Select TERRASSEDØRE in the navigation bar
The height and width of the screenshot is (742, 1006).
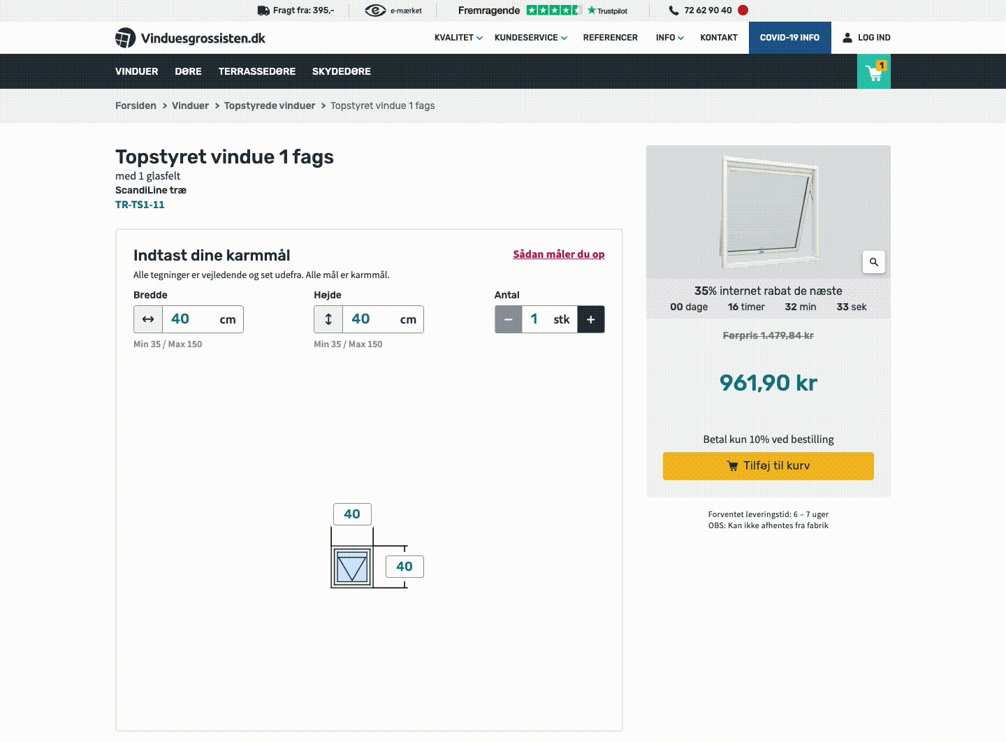click(257, 71)
